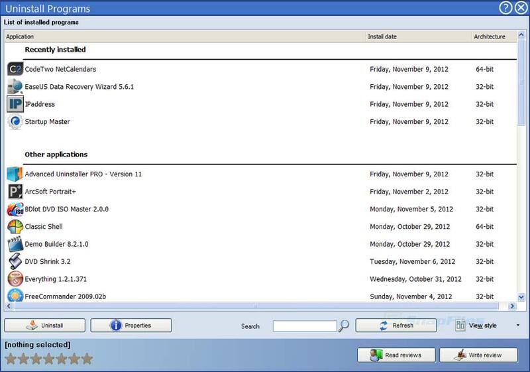Click the IPaddress IP icon

[15, 104]
